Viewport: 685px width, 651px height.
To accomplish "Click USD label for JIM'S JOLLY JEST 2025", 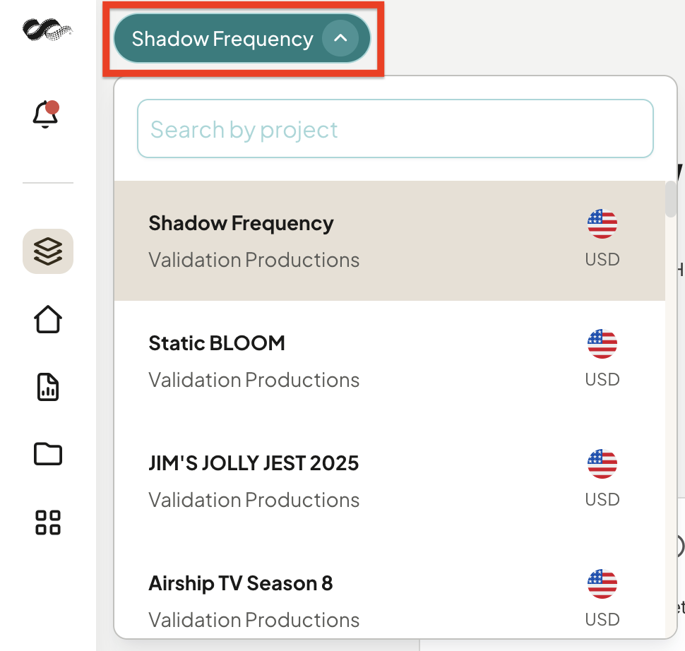I will click(602, 499).
